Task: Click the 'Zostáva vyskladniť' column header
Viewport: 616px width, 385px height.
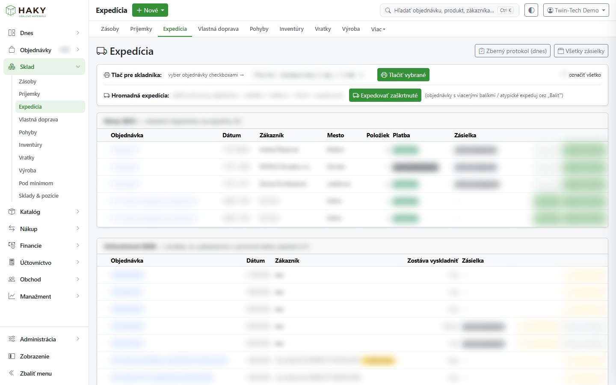Action: tap(432, 261)
